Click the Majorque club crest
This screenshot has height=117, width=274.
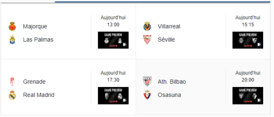point(12,26)
